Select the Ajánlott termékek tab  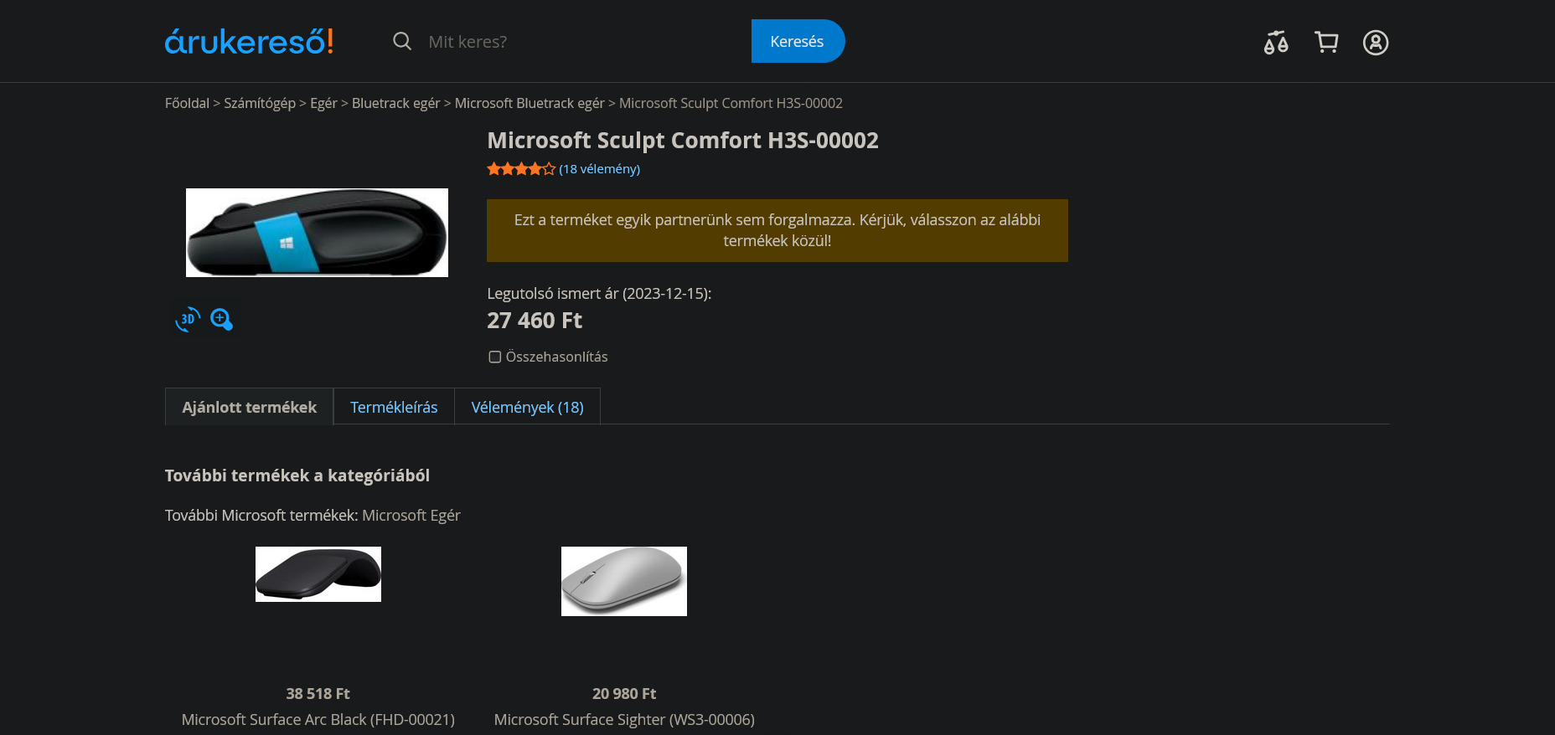(x=249, y=407)
